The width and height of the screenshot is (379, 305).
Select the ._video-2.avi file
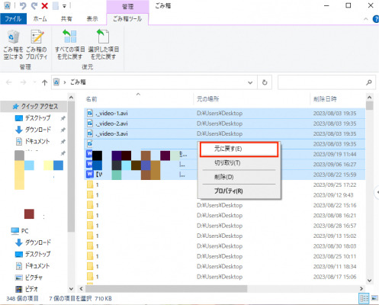tap(111, 124)
